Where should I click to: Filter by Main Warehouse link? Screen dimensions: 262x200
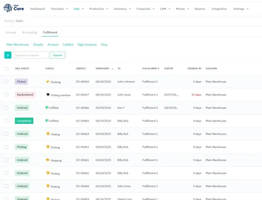pyautogui.click(x=18, y=44)
